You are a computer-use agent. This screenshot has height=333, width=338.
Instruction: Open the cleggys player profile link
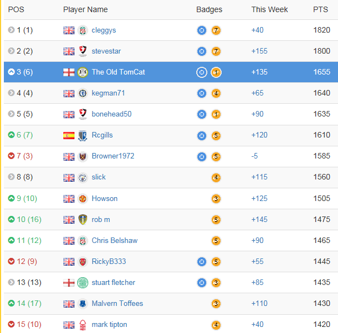point(104,30)
